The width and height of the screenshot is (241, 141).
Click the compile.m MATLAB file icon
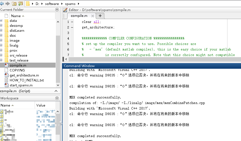[6, 65]
